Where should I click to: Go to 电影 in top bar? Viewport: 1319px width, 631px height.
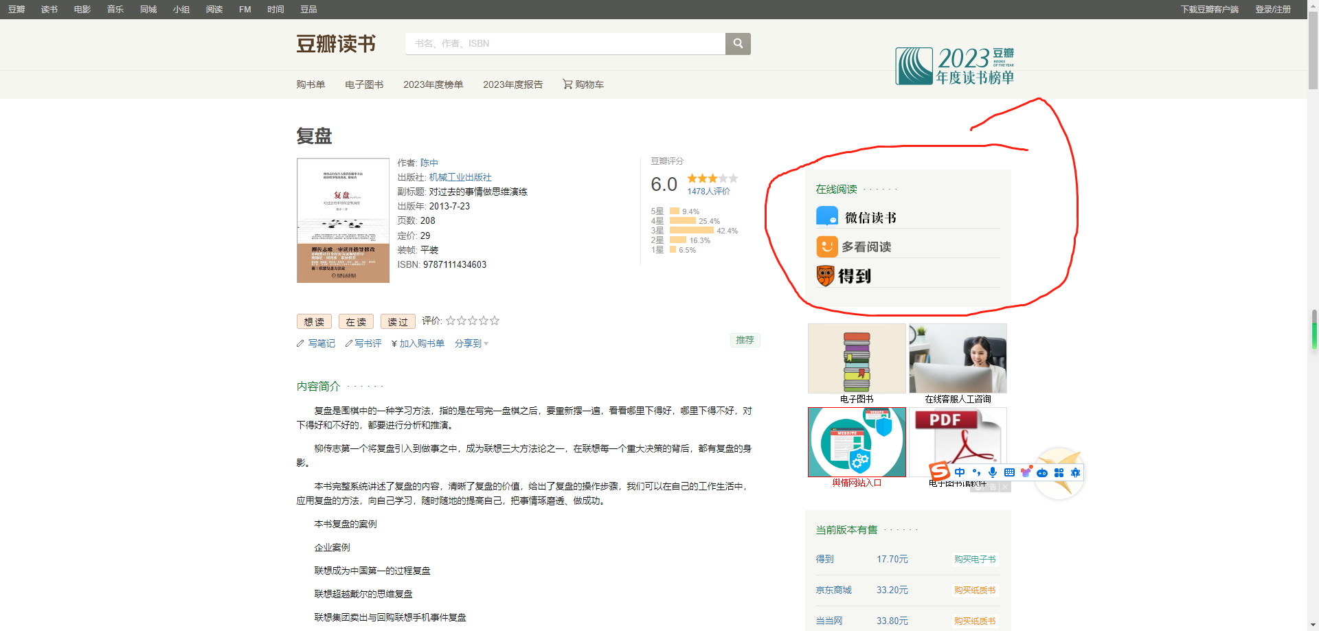pos(82,10)
